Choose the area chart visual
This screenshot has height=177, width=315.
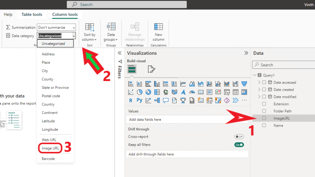[x=192, y=84]
